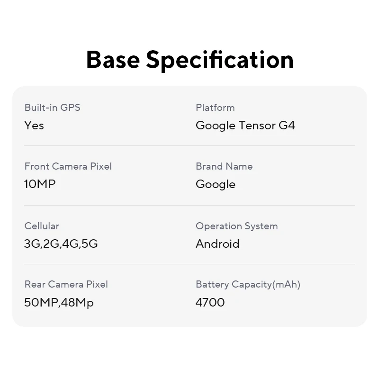Select the Operation System label
379x379 pixels.
[x=236, y=226]
